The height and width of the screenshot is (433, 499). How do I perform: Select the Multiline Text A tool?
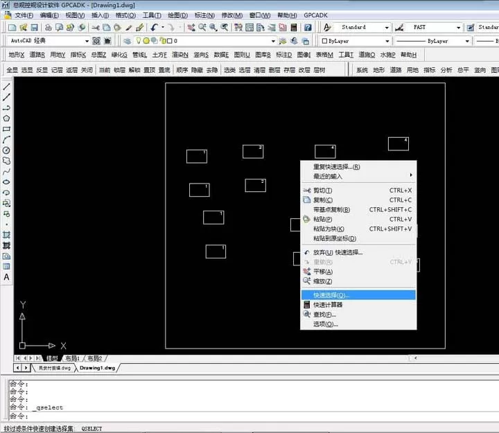pos(6,277)
